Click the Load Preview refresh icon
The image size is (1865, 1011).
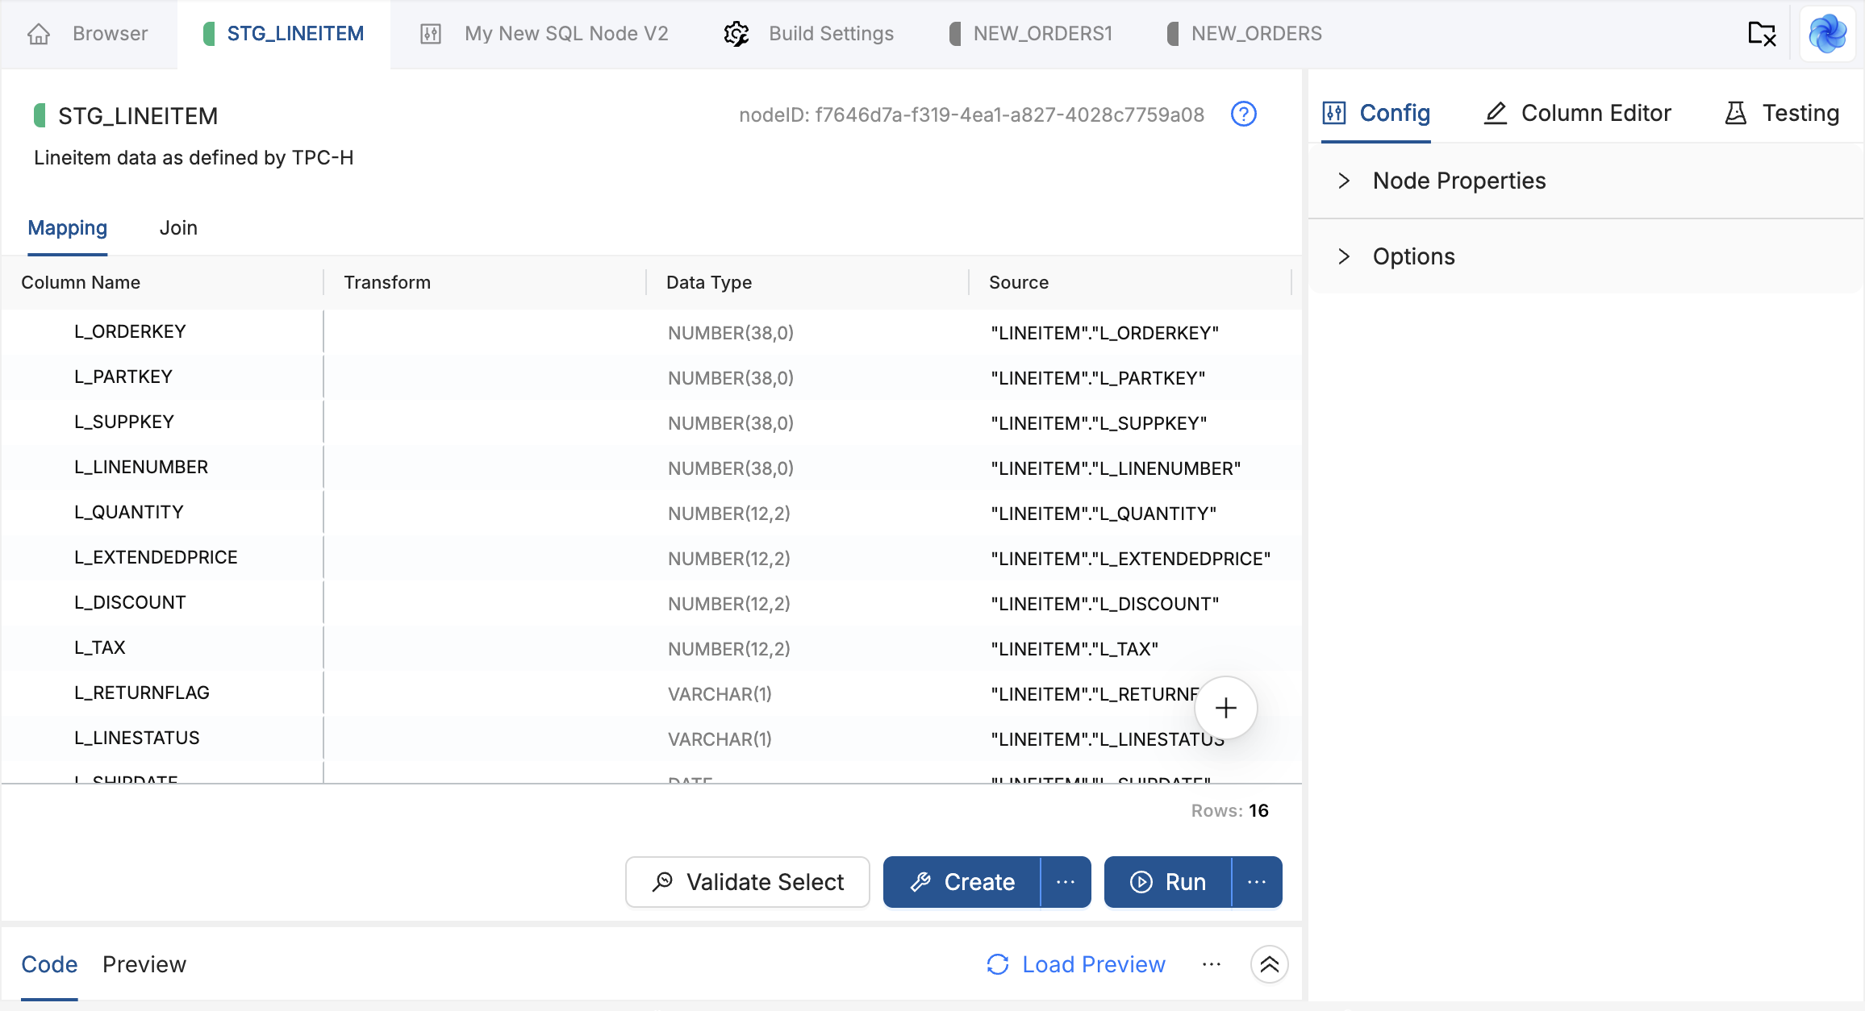coord(998,964)
